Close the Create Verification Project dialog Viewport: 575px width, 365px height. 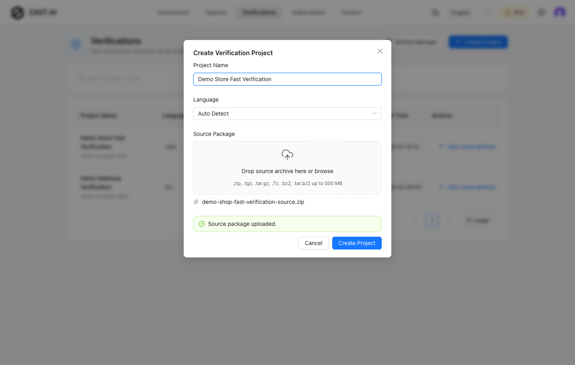point(380,51)
